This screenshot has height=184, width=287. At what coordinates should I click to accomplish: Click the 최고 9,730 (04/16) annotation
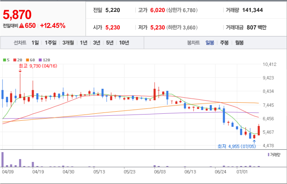[x=38, y=66]
